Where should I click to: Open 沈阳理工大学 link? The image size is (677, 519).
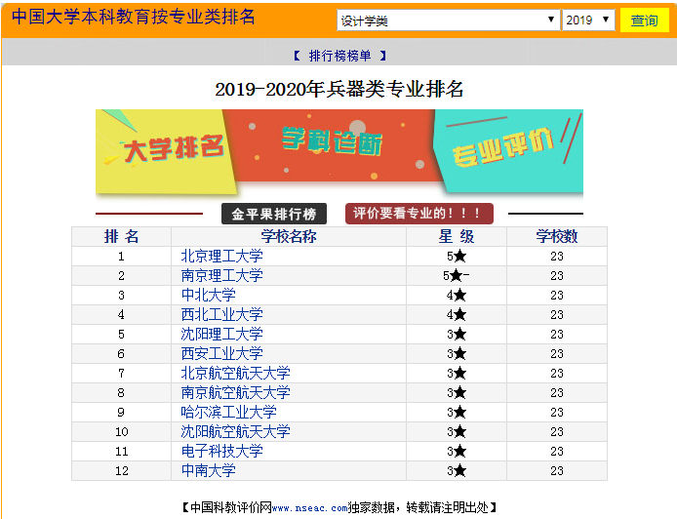click(x=221, y=334)
